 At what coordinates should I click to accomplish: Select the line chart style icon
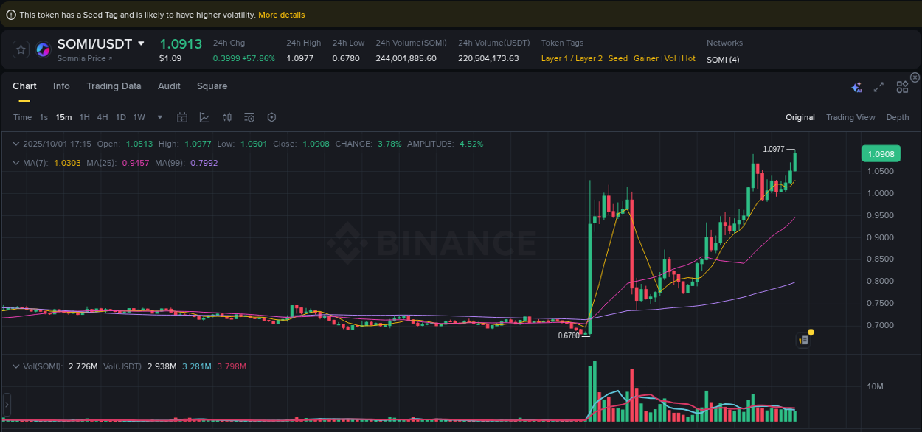tap(204, 117)
